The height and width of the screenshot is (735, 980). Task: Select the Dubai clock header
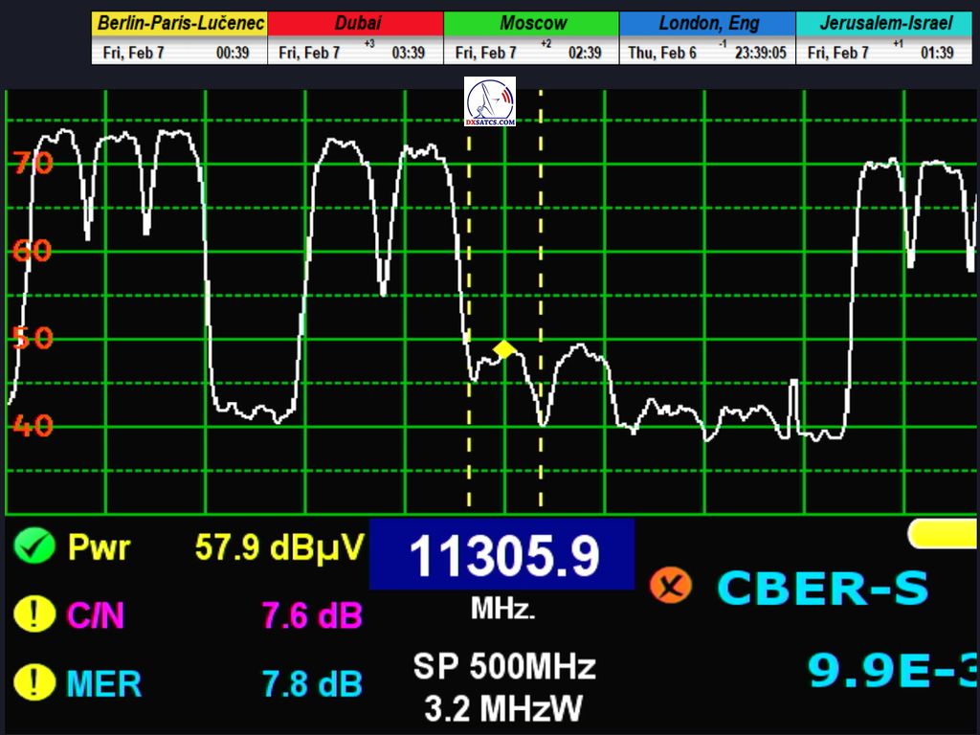click(355, 24)
